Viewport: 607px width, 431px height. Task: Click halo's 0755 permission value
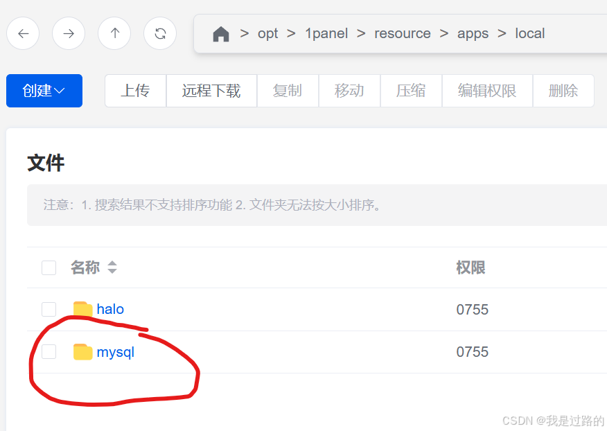pyautogui.click(x=473, y=310)
